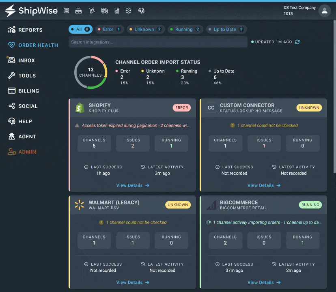
Task: Click the shipping truck icon in toolbar
Action: click(x=104, y=11)
